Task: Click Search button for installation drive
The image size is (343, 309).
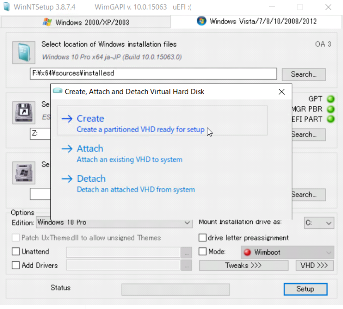Action: tap(309, 195)
